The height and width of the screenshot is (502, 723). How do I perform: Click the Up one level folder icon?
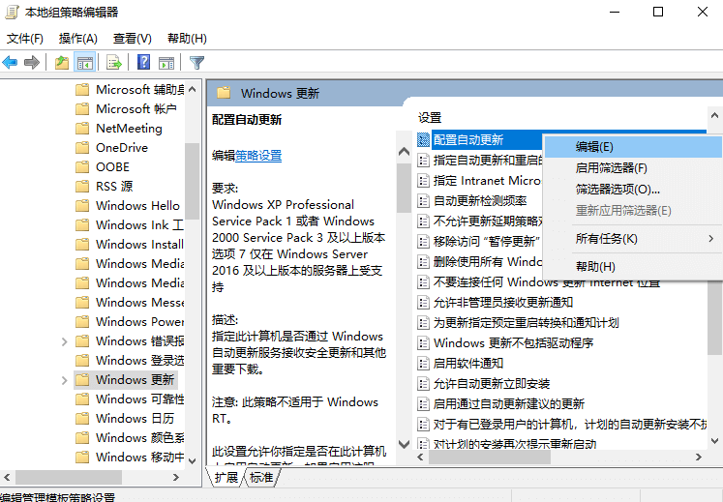pos(62,62)
